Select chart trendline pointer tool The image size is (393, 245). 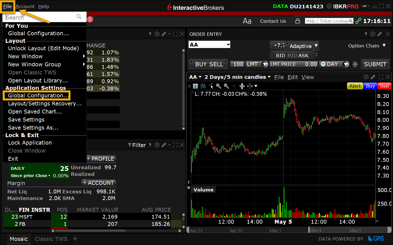211,86
